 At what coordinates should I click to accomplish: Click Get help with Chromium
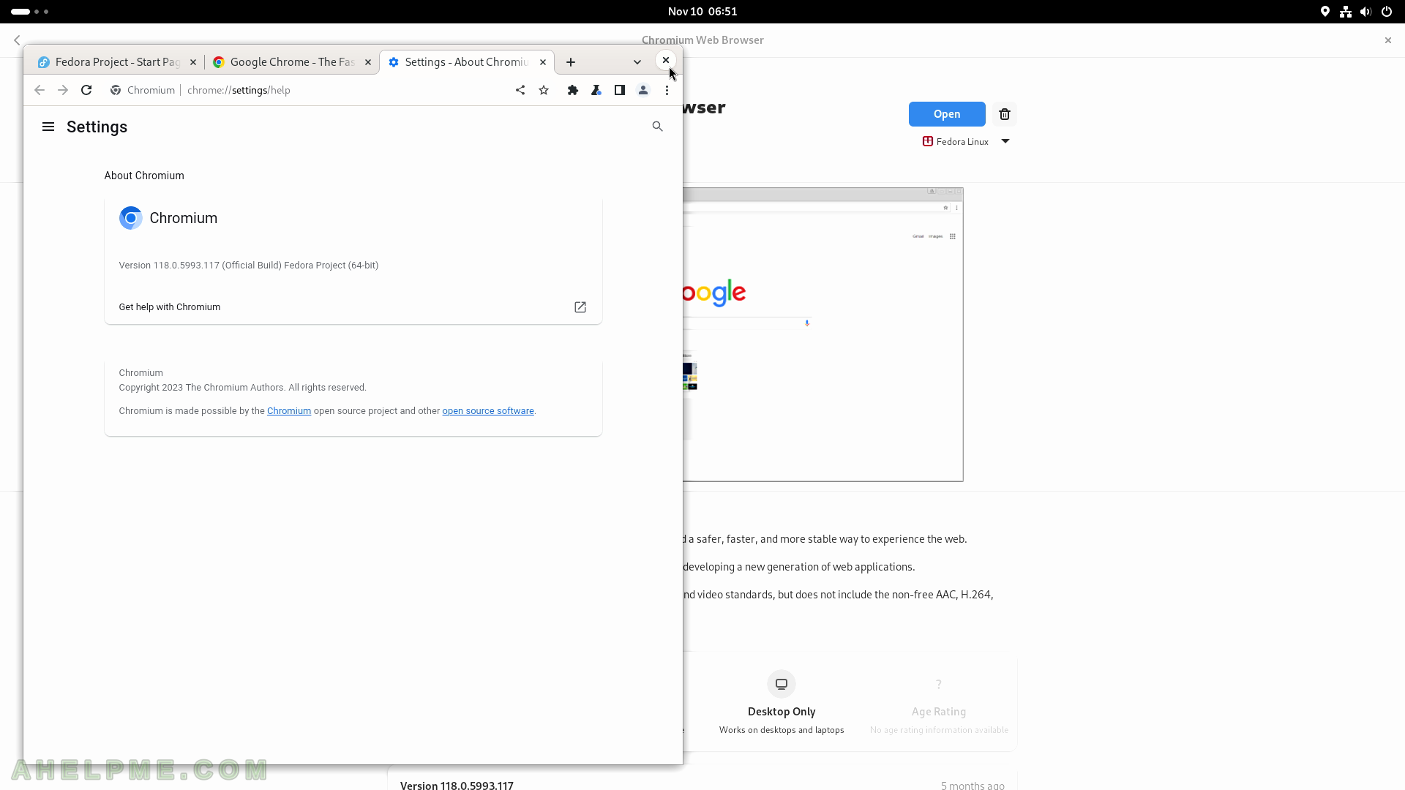click(x=353, y=307)
